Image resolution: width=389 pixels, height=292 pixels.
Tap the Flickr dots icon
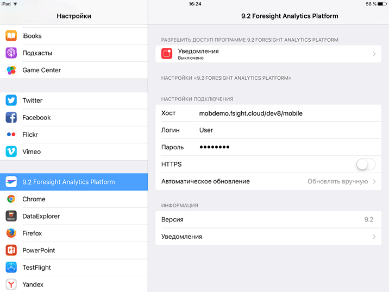click(x=11, y=135)
